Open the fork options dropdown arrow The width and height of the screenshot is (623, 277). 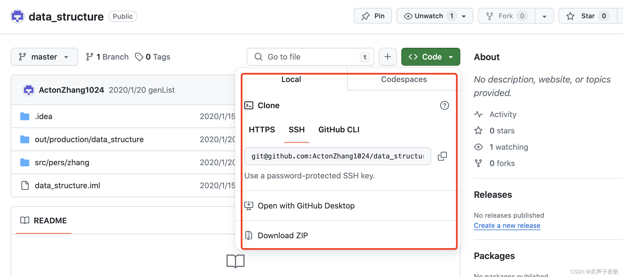[544, 16]
